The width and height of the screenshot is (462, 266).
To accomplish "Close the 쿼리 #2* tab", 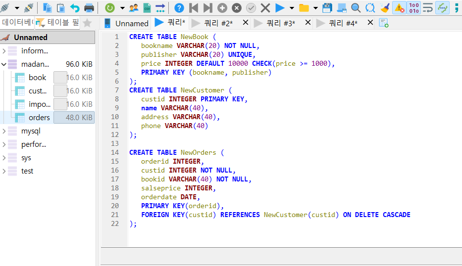I will click(246, 23).
